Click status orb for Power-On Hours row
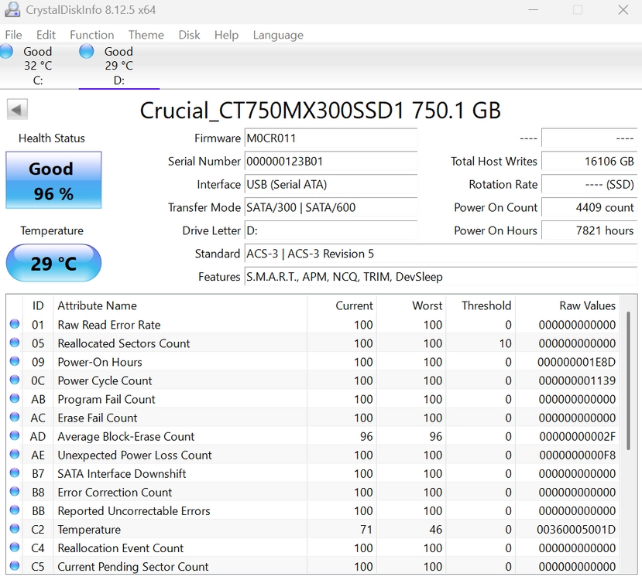This screenshot has height=580, width=642. pos(15,361)
